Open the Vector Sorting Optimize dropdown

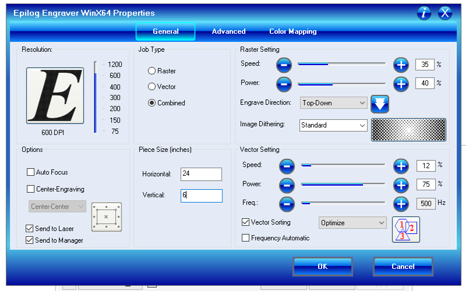pyautogui.click(x=352, y=223)
